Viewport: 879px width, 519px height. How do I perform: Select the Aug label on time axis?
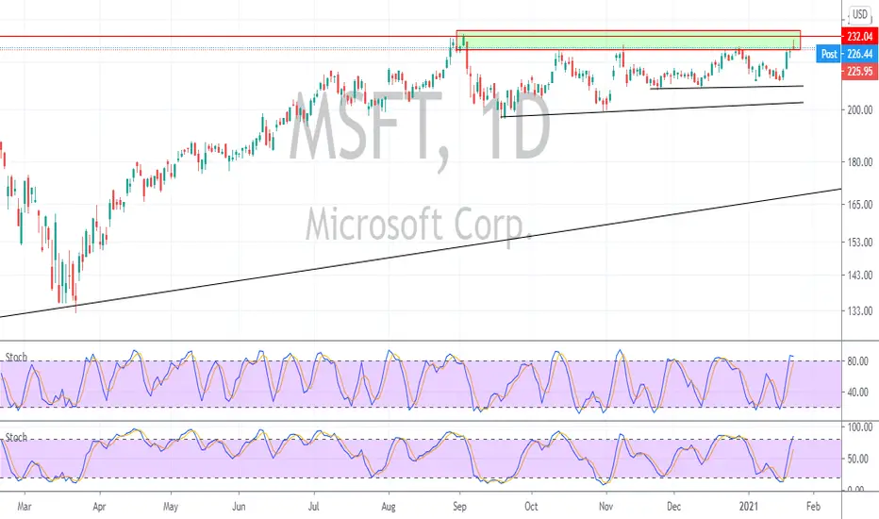click(x=389, y=507)
